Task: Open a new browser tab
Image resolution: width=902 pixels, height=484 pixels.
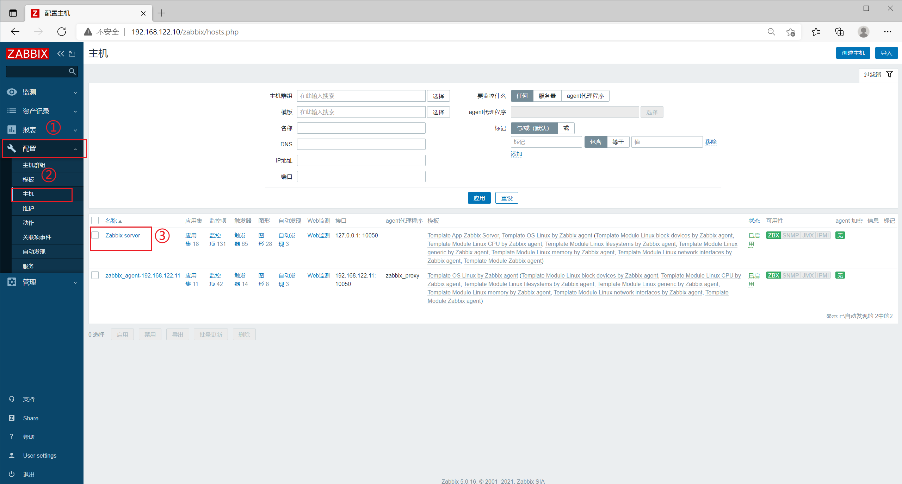Action: pyautogui.click(x=161, y=13)
